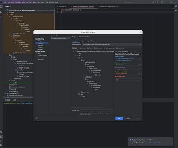Viewport: 178px width, 148px height.
Task: Confirm the dialog with OK
Action: 119,119
